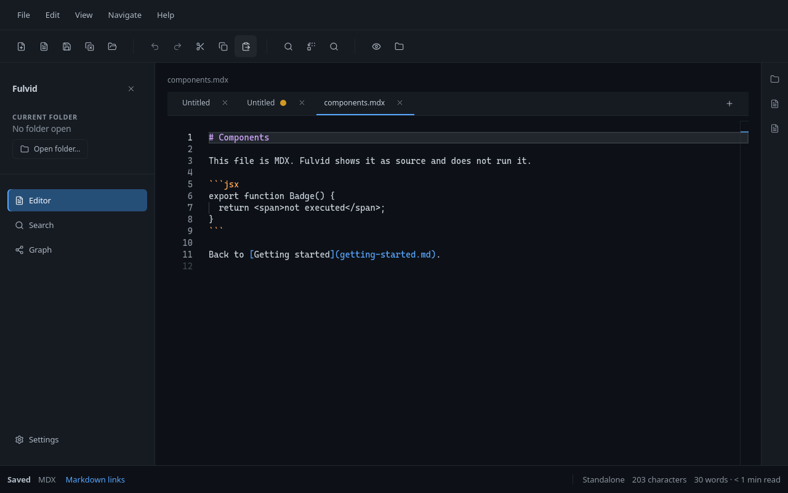This screenshot has width=788, height=493.
Task: Click the Standalone status bar entry
Action: coord(603,479)
